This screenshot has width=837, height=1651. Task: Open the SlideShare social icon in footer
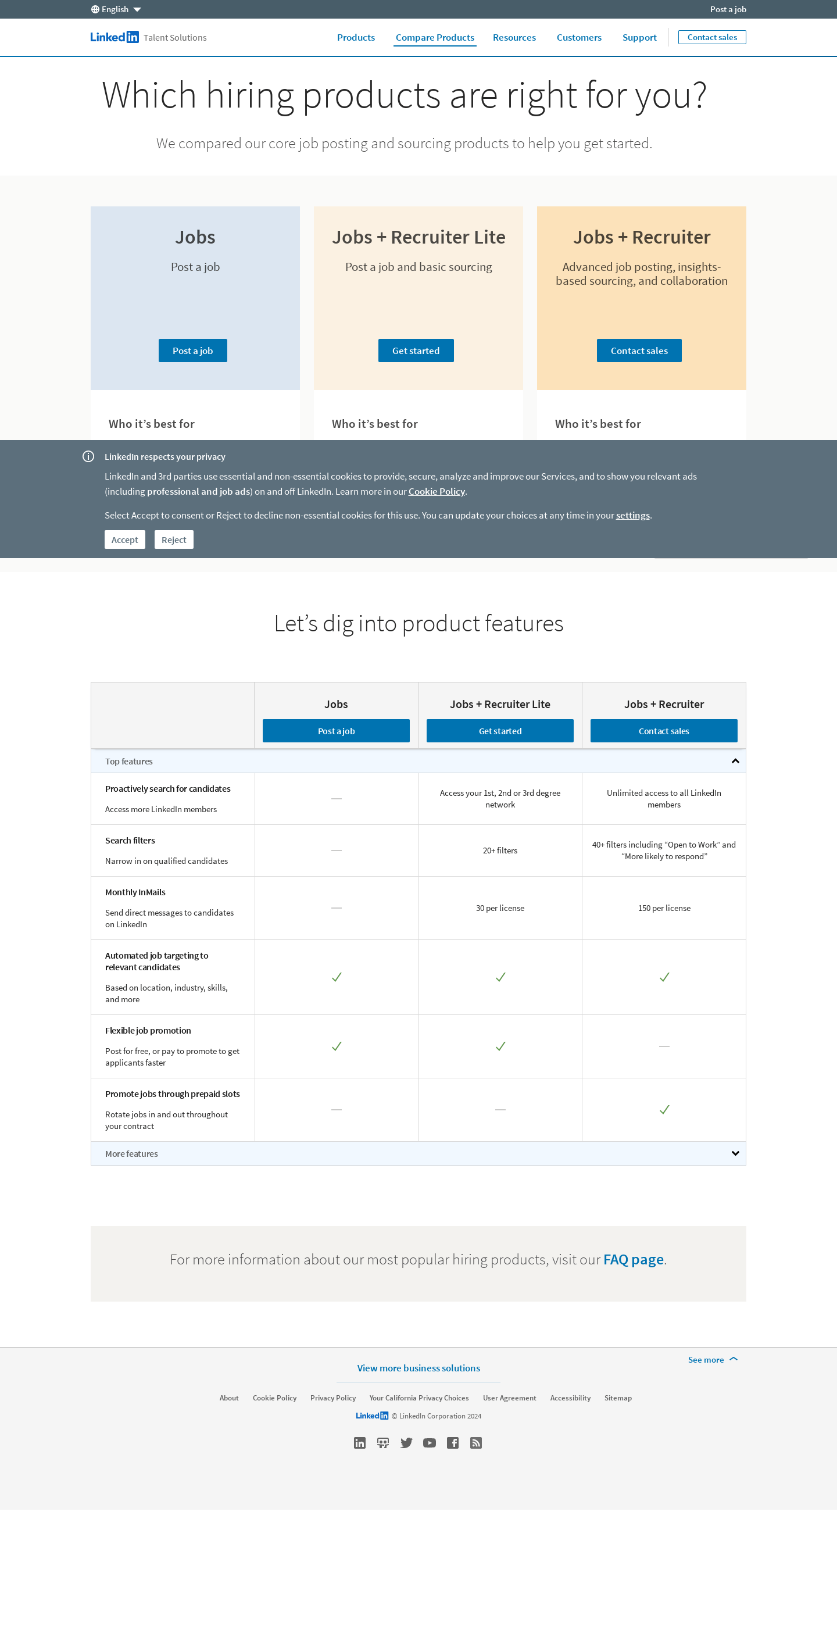pyautogui.click(x=382, y=1443)
